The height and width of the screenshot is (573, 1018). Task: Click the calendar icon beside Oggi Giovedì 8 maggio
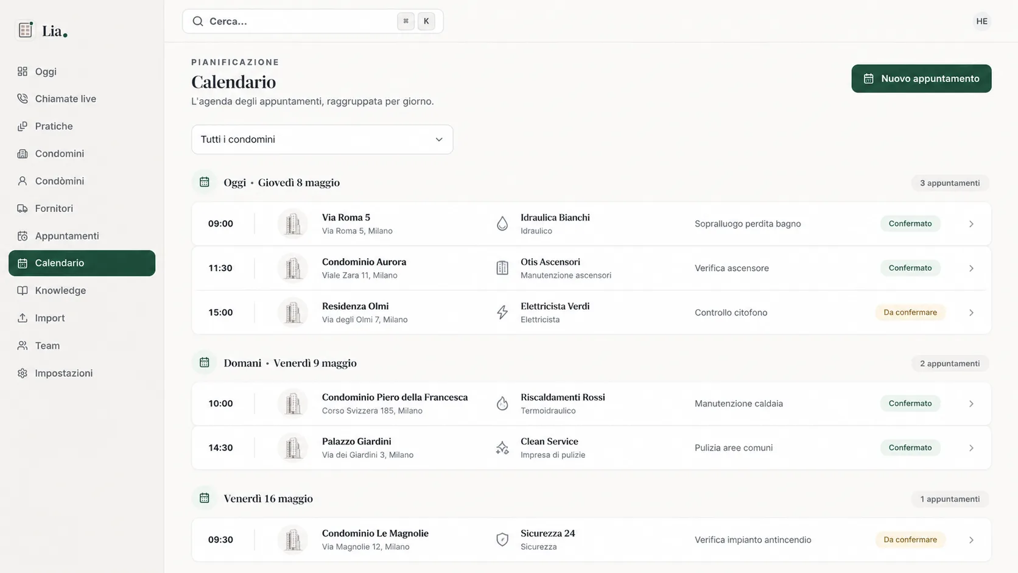(x=205, y=182)
